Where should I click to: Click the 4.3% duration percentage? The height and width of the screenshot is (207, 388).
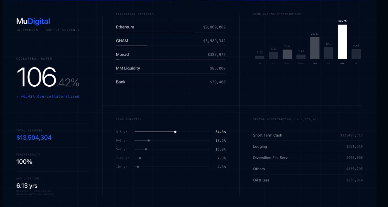point(221,167)
